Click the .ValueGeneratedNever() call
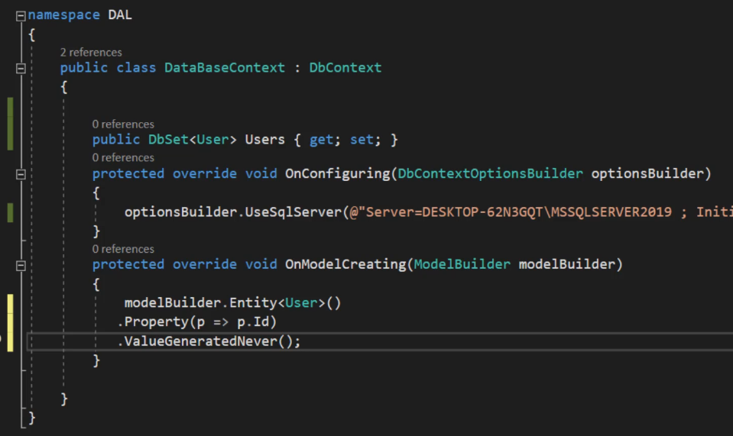The image size is (733, 436). click(x=209, y=341)
